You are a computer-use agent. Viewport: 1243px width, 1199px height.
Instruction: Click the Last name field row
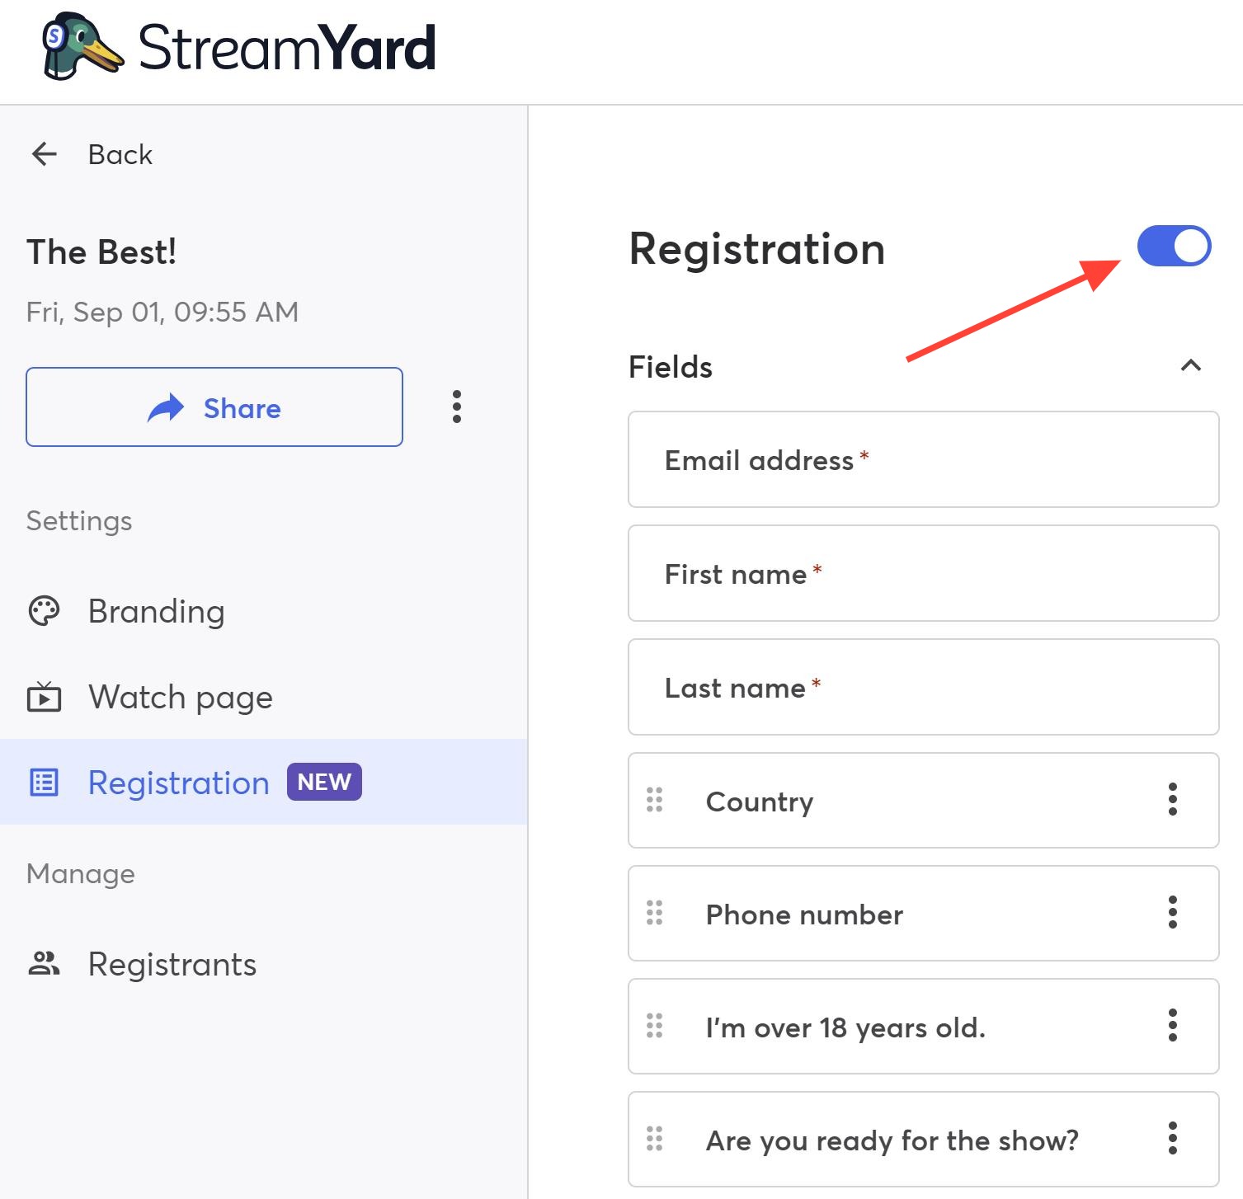(924, 687)
